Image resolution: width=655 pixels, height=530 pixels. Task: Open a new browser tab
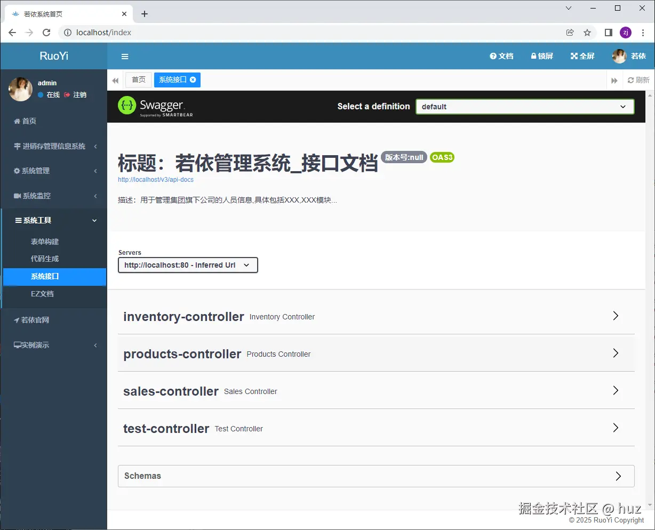tap(145, 14)
